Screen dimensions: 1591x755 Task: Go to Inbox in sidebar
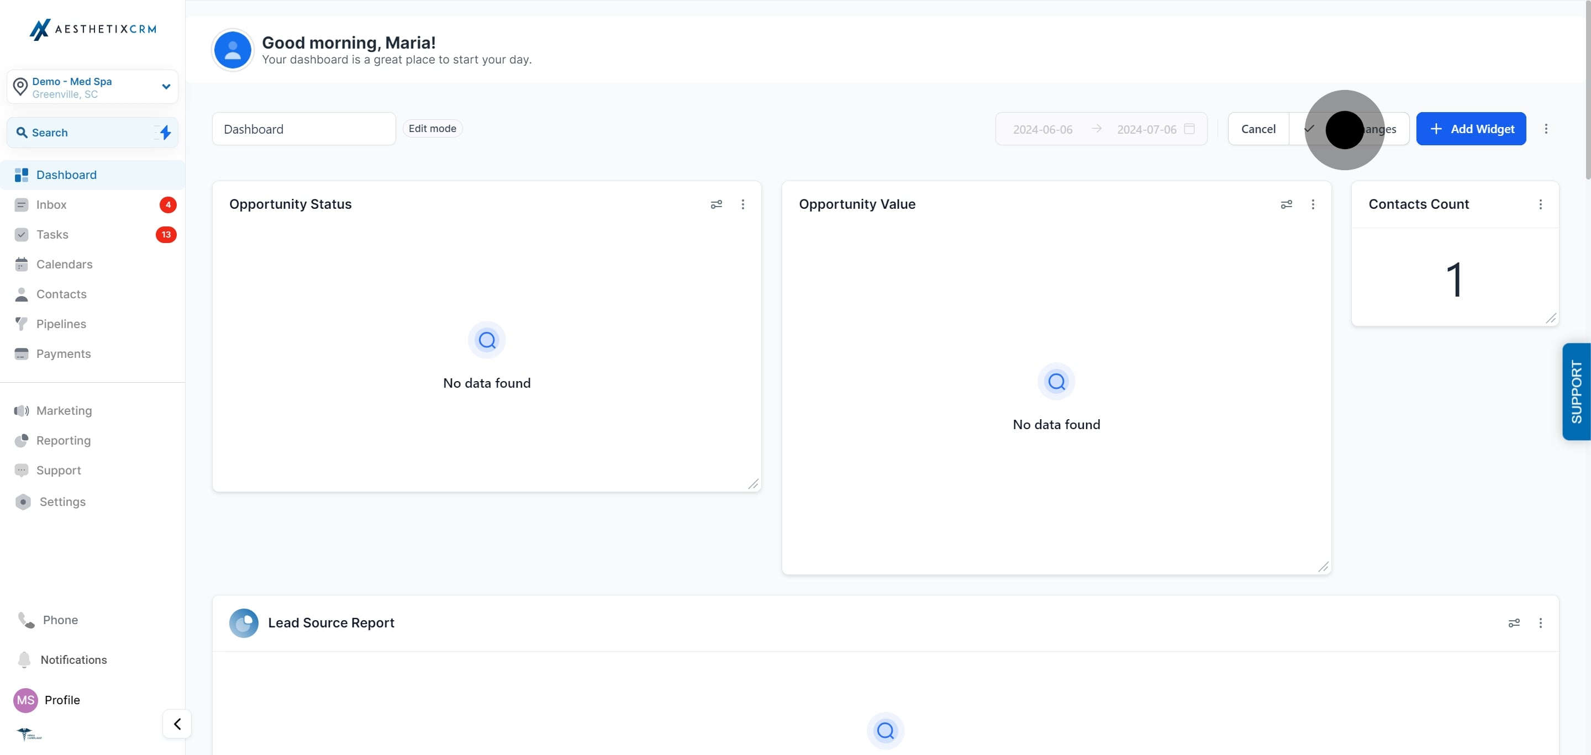click(x=51, y=204)
